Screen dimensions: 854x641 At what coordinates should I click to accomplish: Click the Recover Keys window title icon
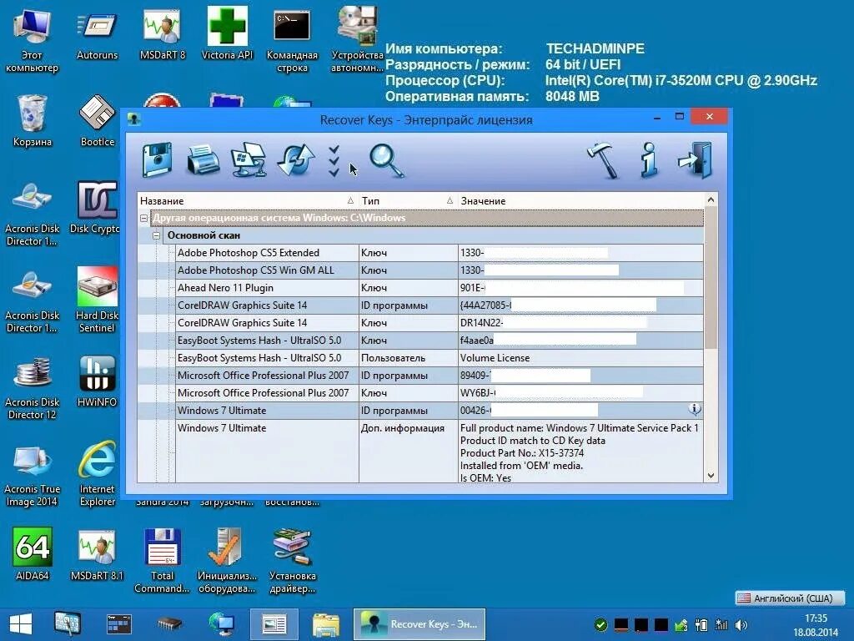click(x=134, y=119)
